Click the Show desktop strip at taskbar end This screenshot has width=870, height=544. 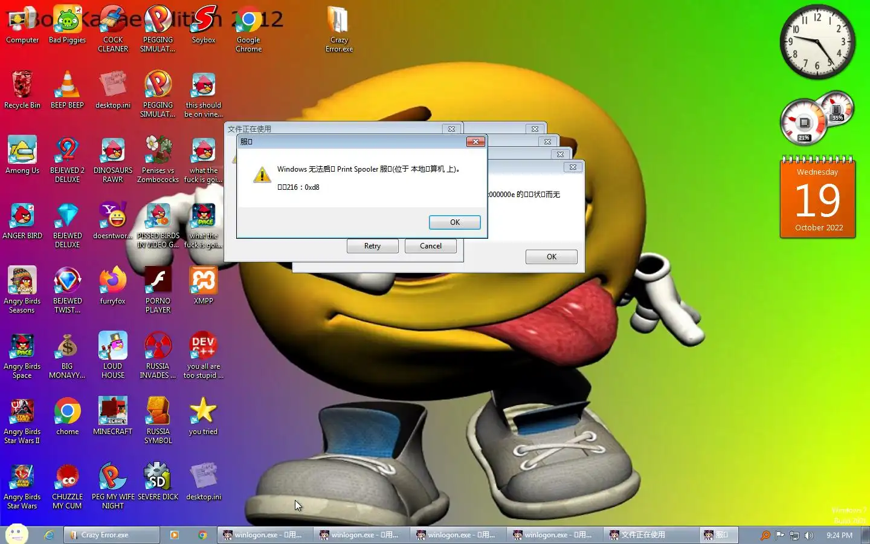(865, 535)
